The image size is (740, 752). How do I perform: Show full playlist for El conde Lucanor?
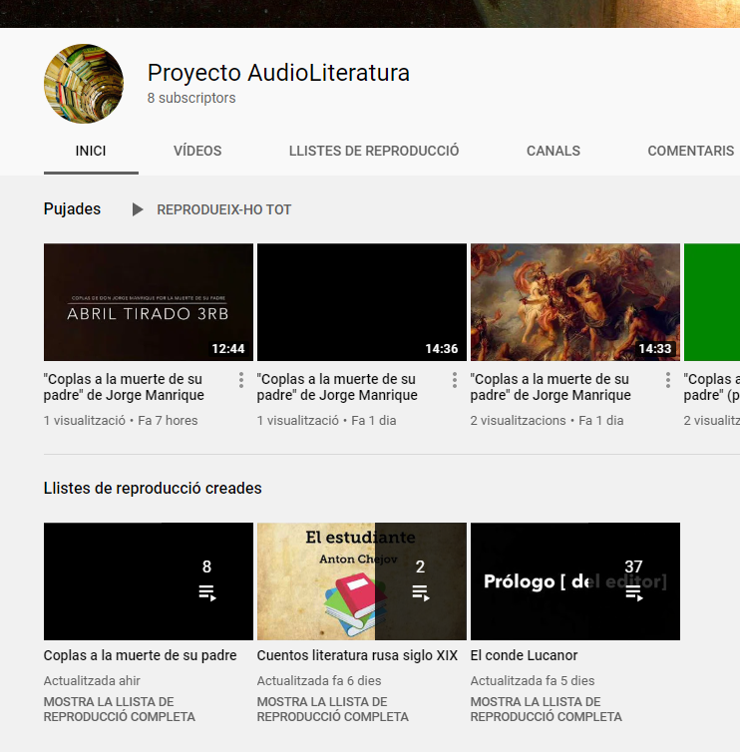(546, 709)
